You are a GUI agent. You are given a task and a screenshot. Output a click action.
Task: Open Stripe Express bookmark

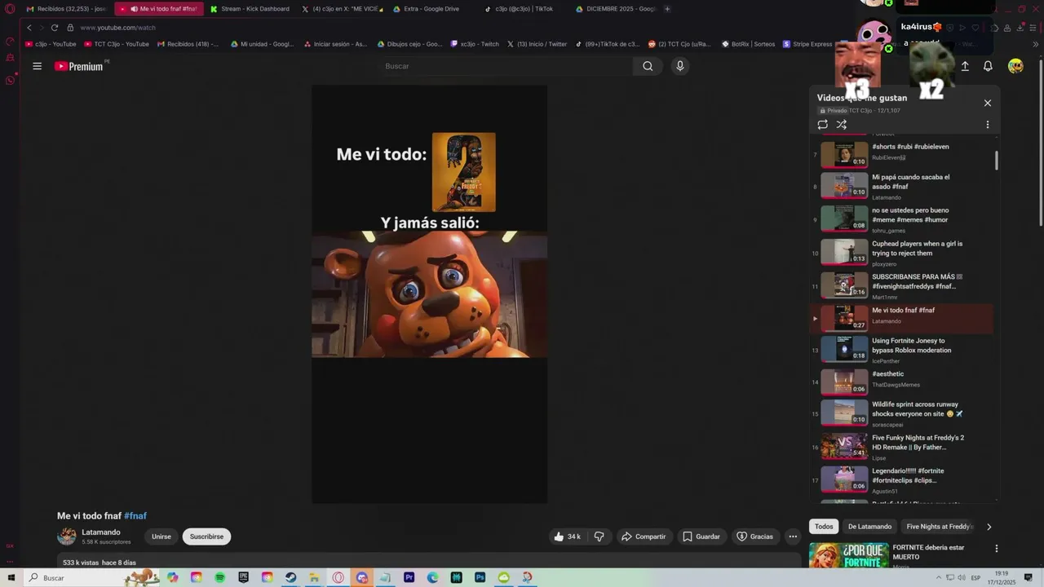click(x=807, y=44)
